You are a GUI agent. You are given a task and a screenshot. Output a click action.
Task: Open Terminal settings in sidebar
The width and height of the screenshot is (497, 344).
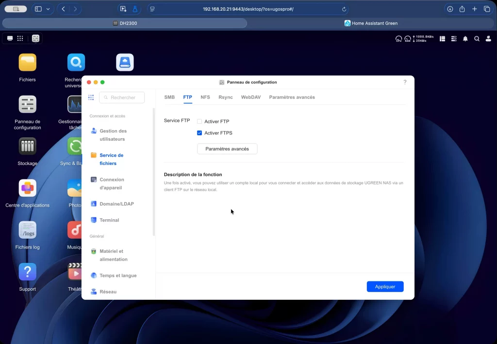point(109,220)
